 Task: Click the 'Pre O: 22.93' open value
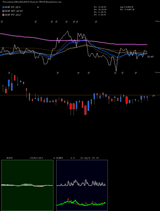100,7
